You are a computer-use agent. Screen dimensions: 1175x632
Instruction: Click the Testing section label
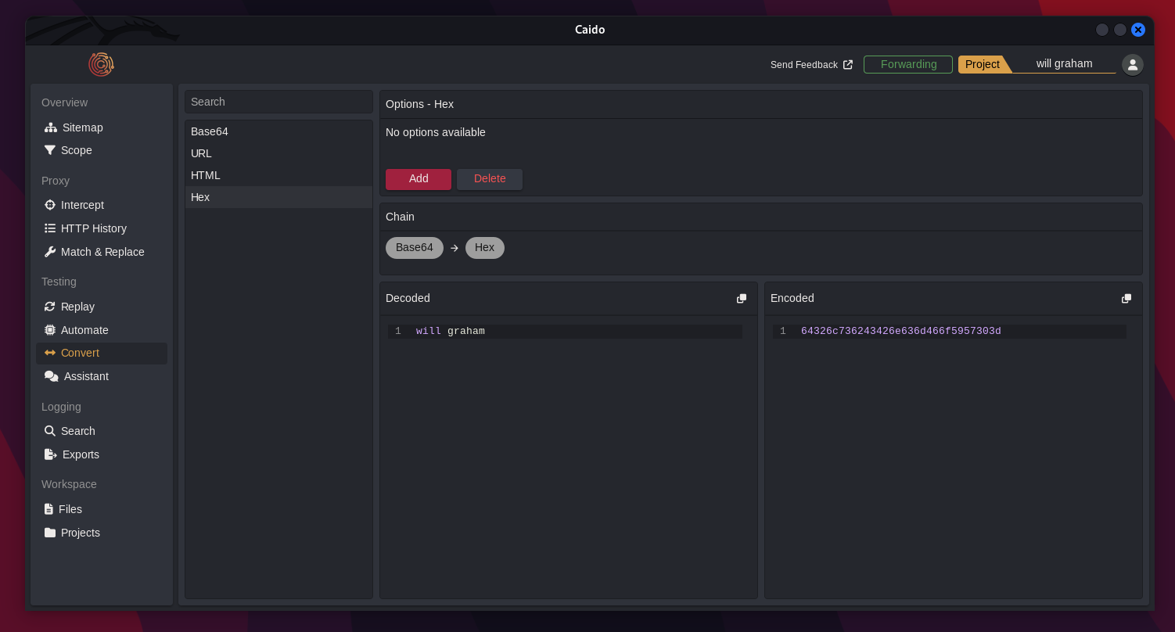click(x=59, y=282)
